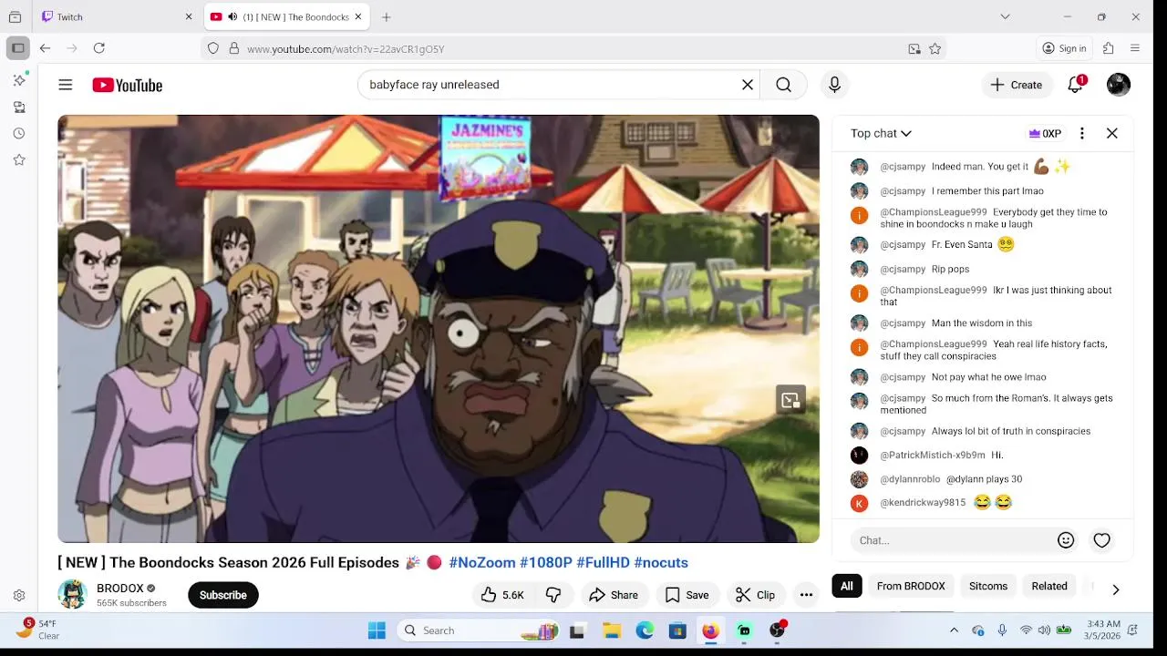The width and height of the screenshot is (1167, 656).
Task: Open the History sidebar panel
Action: point(19,133)
